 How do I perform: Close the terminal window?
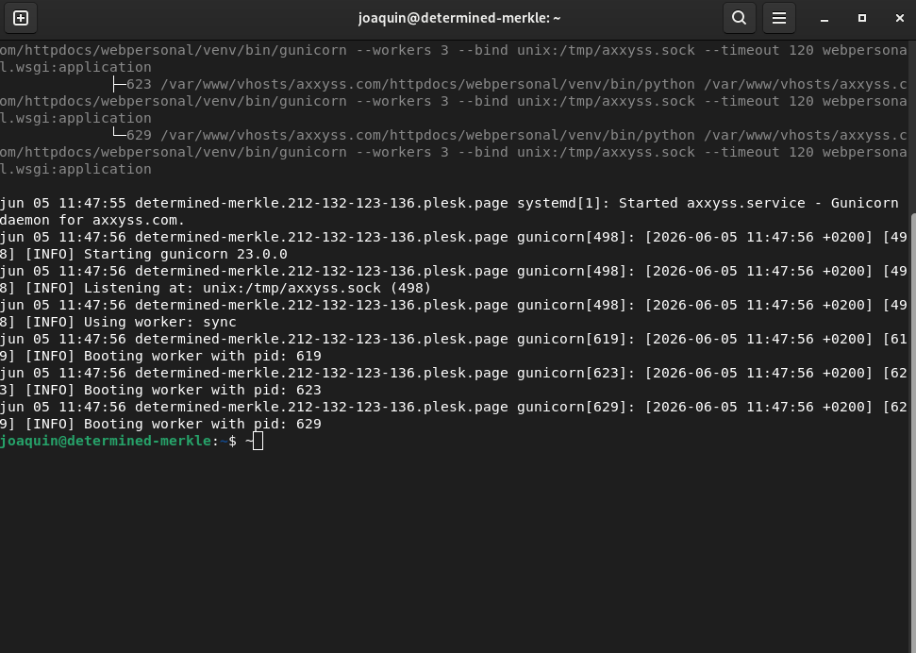tap(900, 18)
